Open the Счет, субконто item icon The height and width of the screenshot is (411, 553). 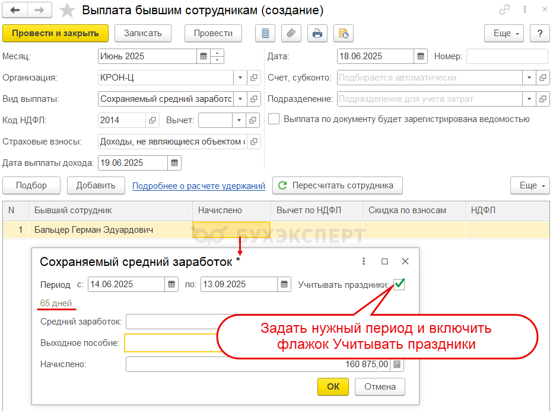click(x=543, y=78)
